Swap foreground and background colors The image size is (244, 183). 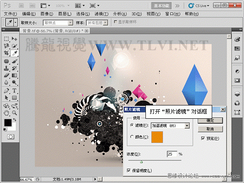click(x=15, y=120)
